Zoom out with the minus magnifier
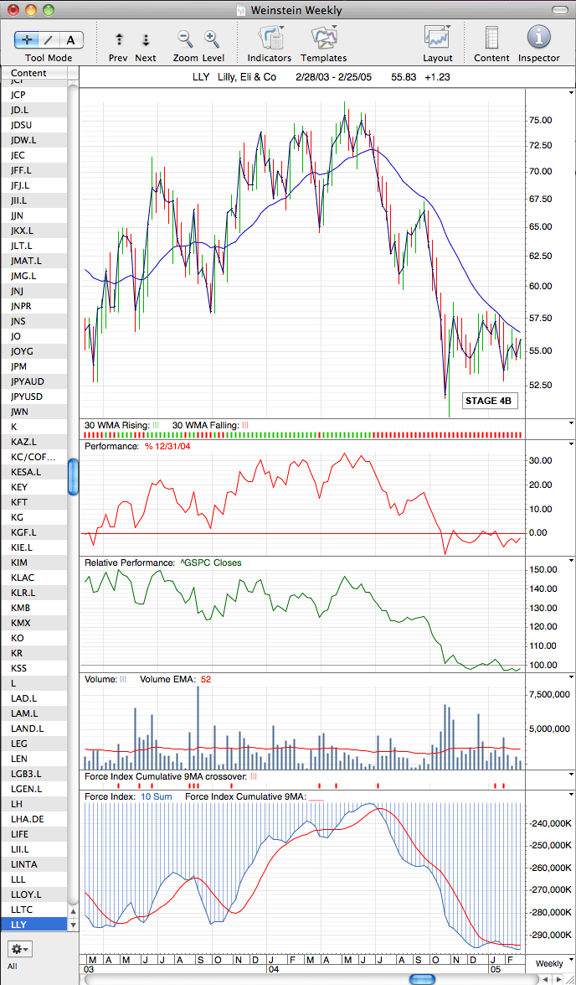Screen dimensions: 576x985 coord(185,39)
